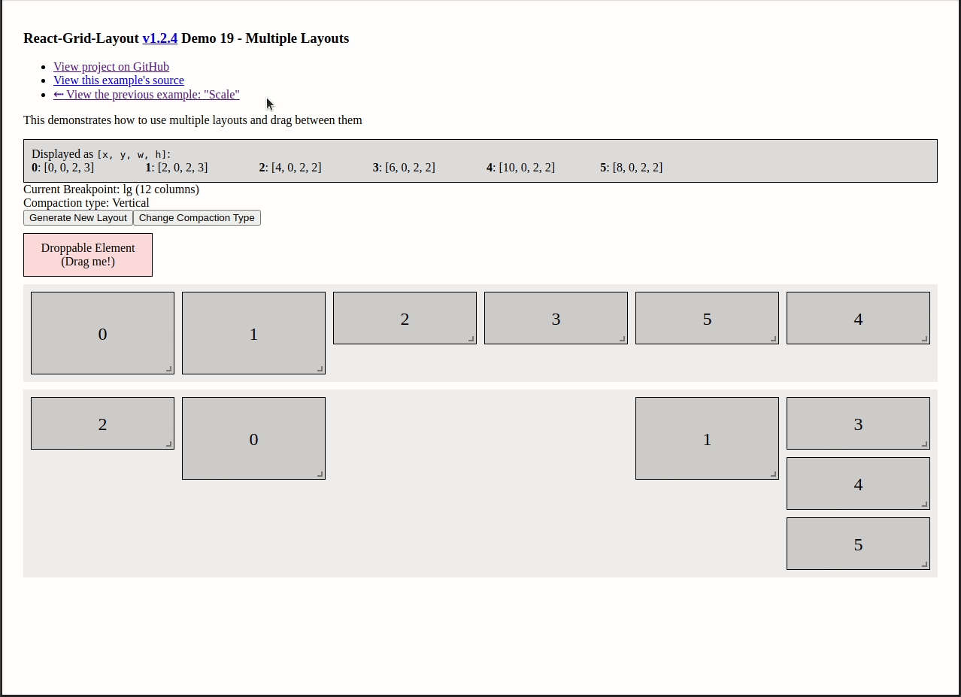The height and width of the screenshot is (697, 961).
Task: Click the resize handle of item 4 in bottom grid
Action: click(x=924, y=504)
